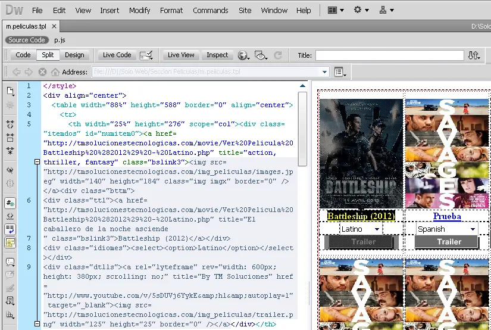Click the Prueba link
The image size is (491, 330).
click(x=447, y=216)
